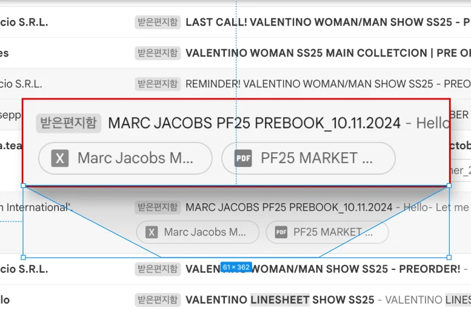Select the enlarged MARC JACOBS PF25 PREBOOK subject text
The image size is (471, 310).
point(254,123)
